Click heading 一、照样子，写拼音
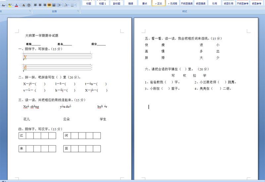This screenshot has height=182, width=265. (40, 49)
